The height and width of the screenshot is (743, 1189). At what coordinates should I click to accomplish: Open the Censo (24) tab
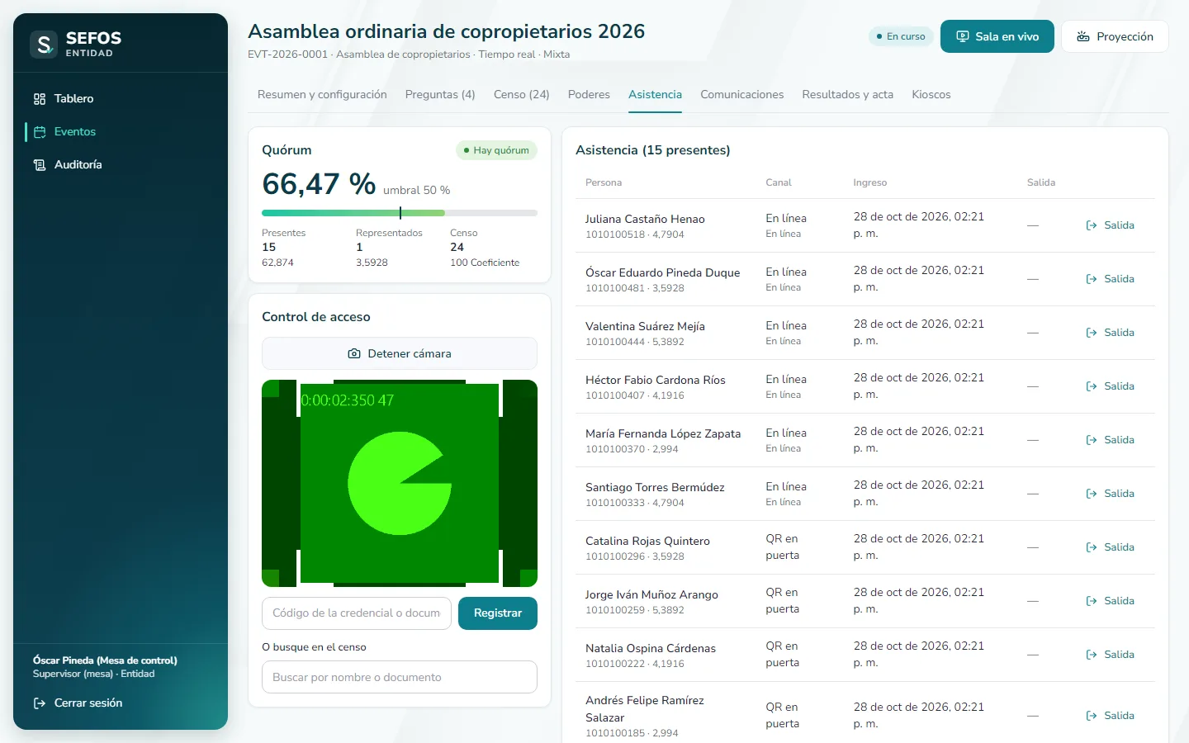click(x=522, y=95)
